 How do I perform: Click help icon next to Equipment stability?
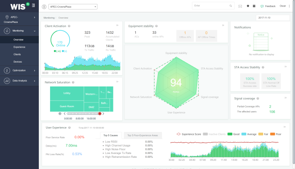coord(157,26)
